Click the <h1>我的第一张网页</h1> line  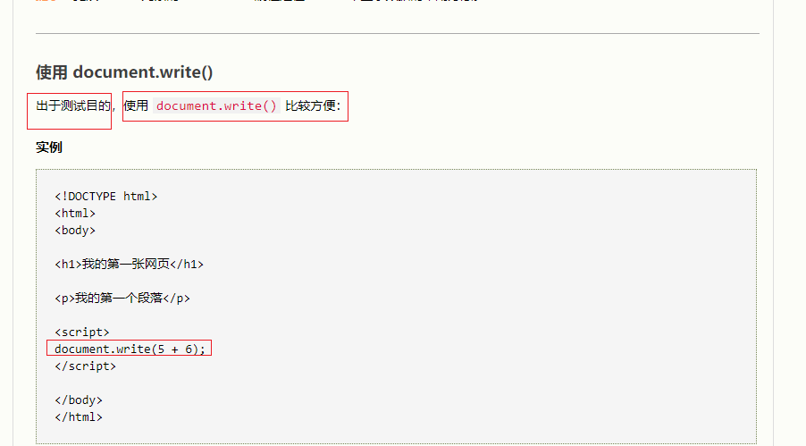point(129,265)
